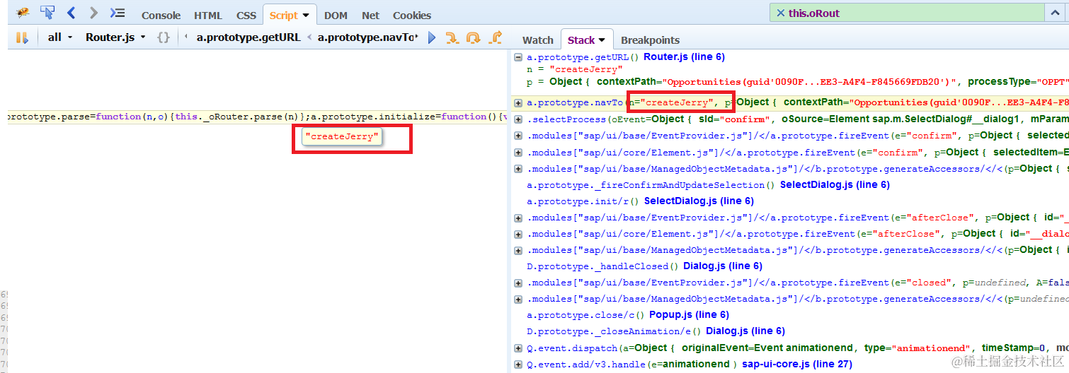Screen dimensions: 1069x373
Task: Show the command line popup icon
Action: (x=118, y=13)
